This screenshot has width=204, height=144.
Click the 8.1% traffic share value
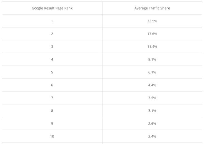(152, 59)
